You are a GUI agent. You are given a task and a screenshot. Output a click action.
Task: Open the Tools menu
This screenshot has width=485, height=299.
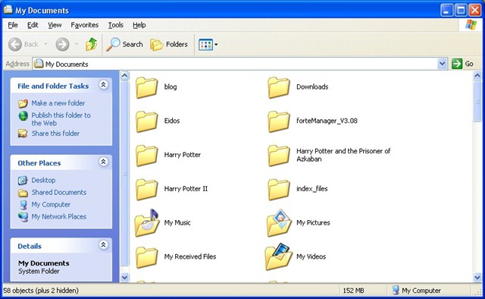click(x=116, y=25)
